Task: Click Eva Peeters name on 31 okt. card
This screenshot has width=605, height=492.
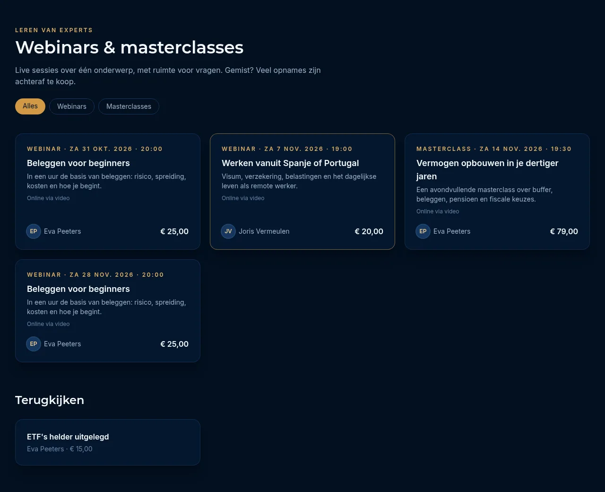Action: click(62, 231)
